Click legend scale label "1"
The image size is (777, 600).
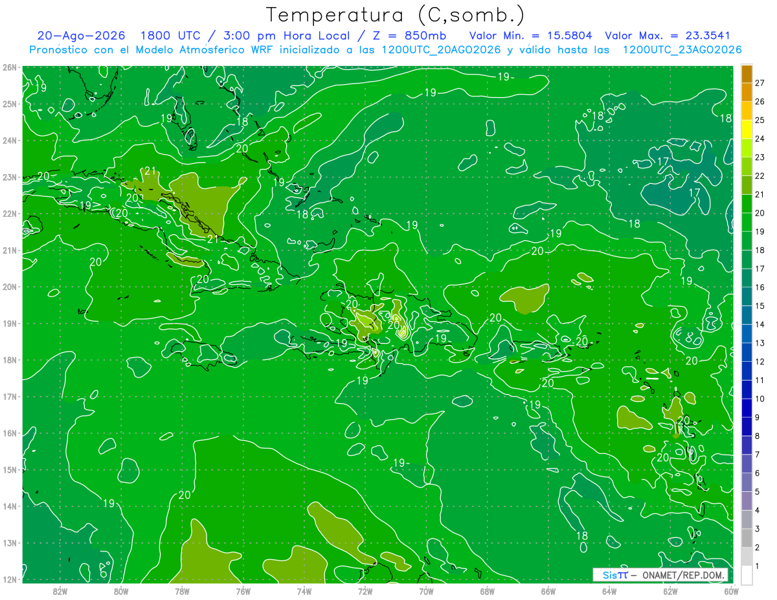pyautogui.click(x=758, y=566)
